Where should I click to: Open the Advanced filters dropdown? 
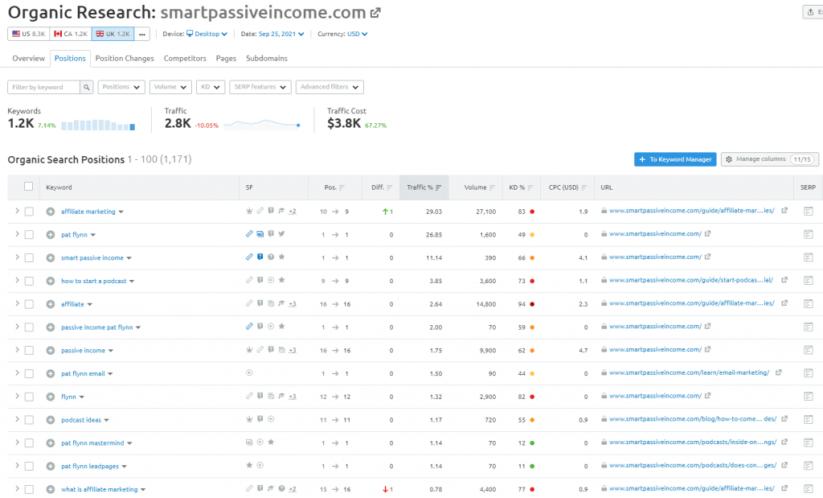pyautogui.click(x=330, y=87)
